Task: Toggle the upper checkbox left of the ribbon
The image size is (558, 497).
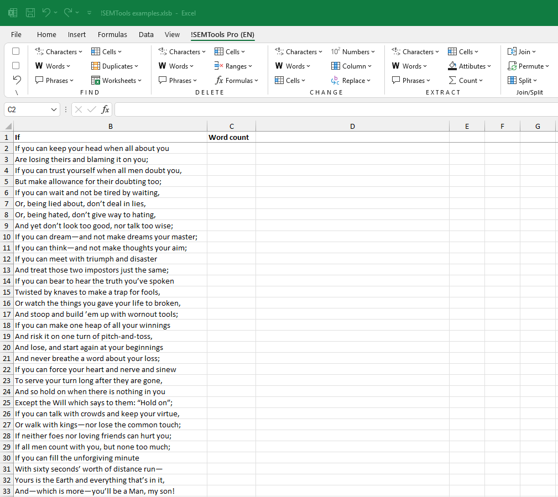Action: 15,51
